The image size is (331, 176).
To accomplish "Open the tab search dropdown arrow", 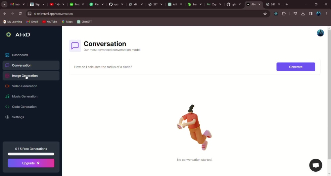I will (x=4, y=4).
